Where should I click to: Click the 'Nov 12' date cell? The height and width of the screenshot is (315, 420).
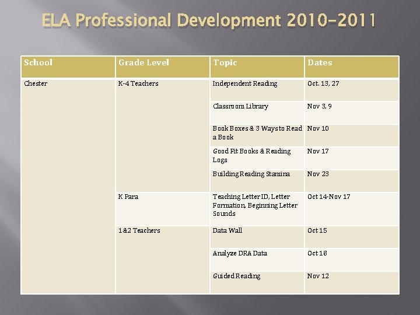point(352,282)
